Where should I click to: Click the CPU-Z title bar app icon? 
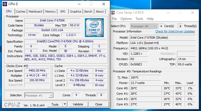pos(5,4)
